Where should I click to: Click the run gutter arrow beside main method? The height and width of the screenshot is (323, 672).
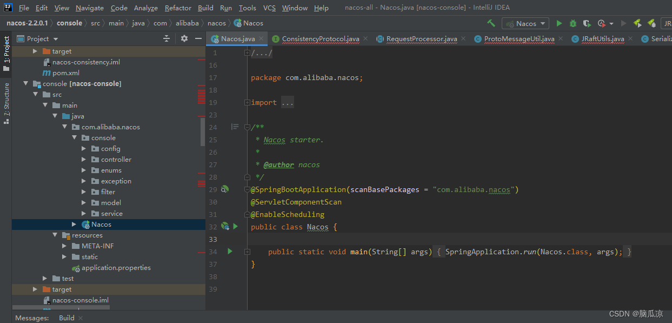tap(230, 252)
